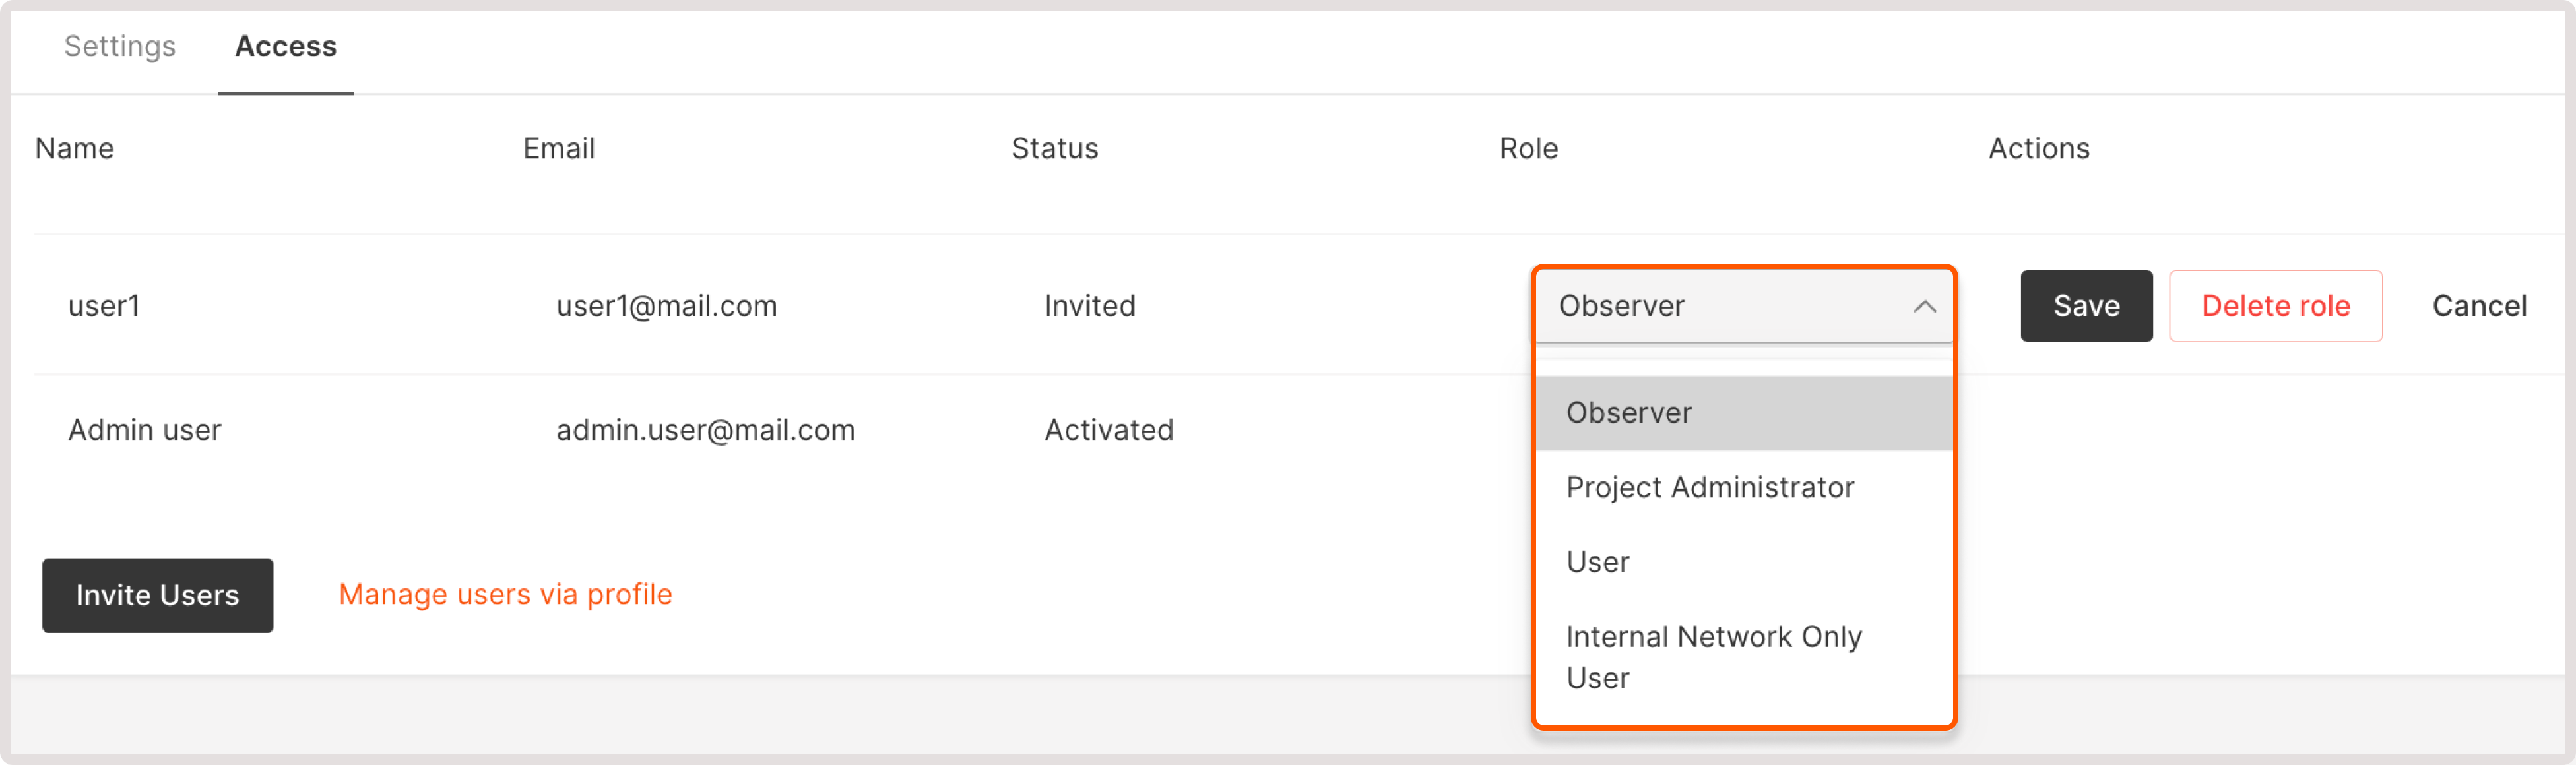Click the Invite Users button
The width and height of the screenshot is (2576, 765).
tap(157, 595)
